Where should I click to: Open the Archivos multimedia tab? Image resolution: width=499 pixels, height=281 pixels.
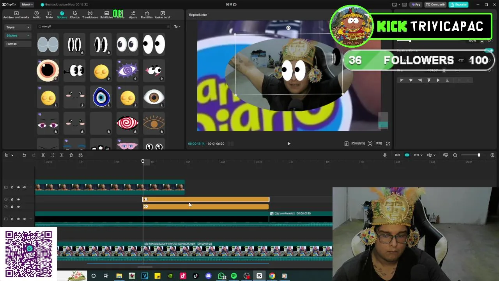pyautogui.click(x=16, y=15)
